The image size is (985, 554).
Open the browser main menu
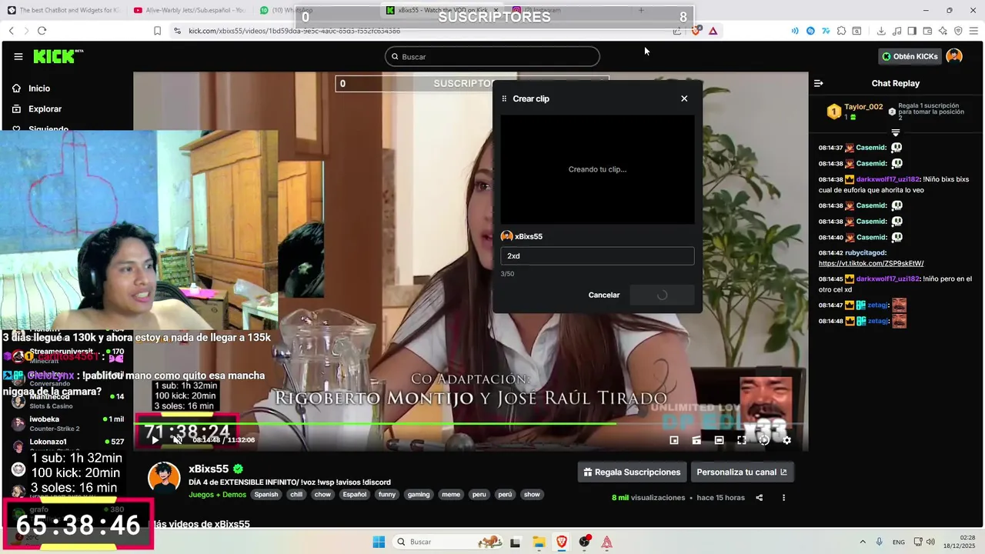click(973, 31)
